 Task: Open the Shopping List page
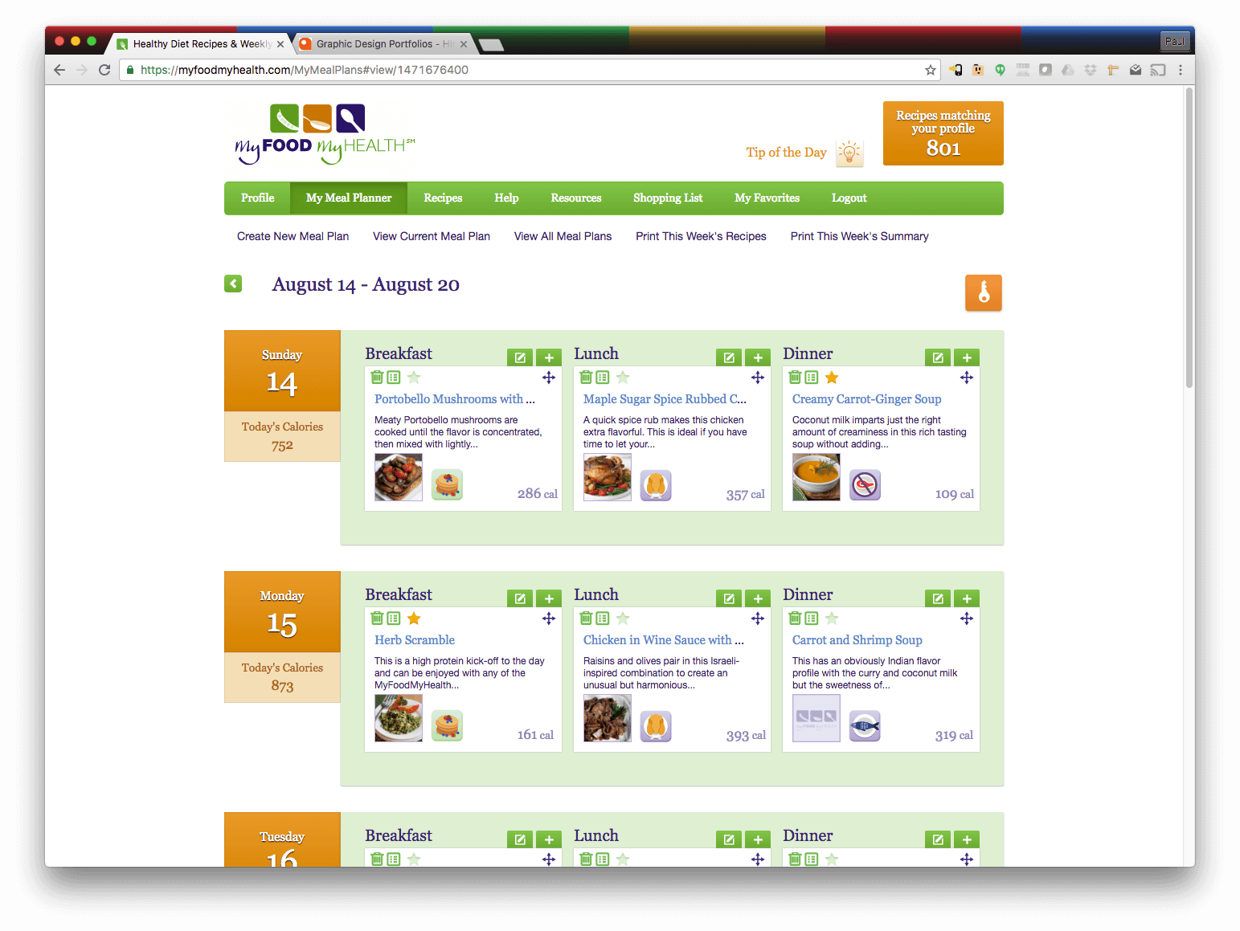(668, 198)
